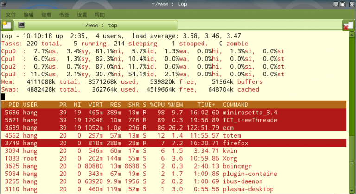Open the 编辑 menu

(x=29, y=15)
